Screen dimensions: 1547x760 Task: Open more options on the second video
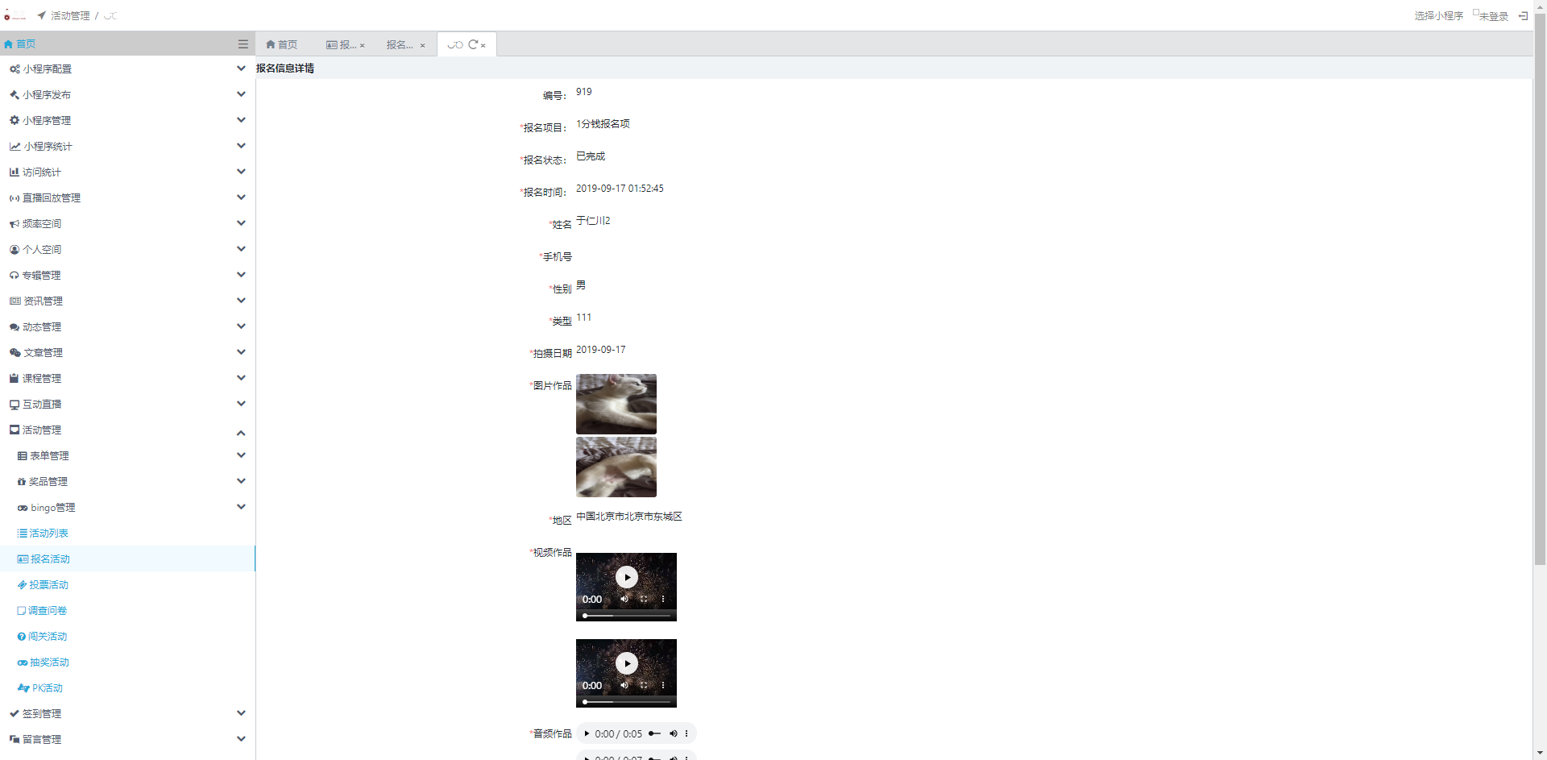point(663,685)
